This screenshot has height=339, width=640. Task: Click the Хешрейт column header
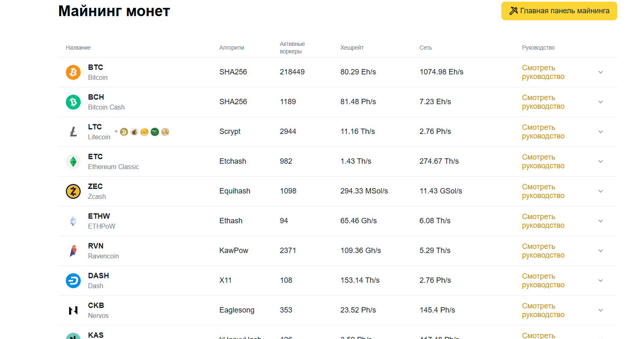click(x=352, y=48)
